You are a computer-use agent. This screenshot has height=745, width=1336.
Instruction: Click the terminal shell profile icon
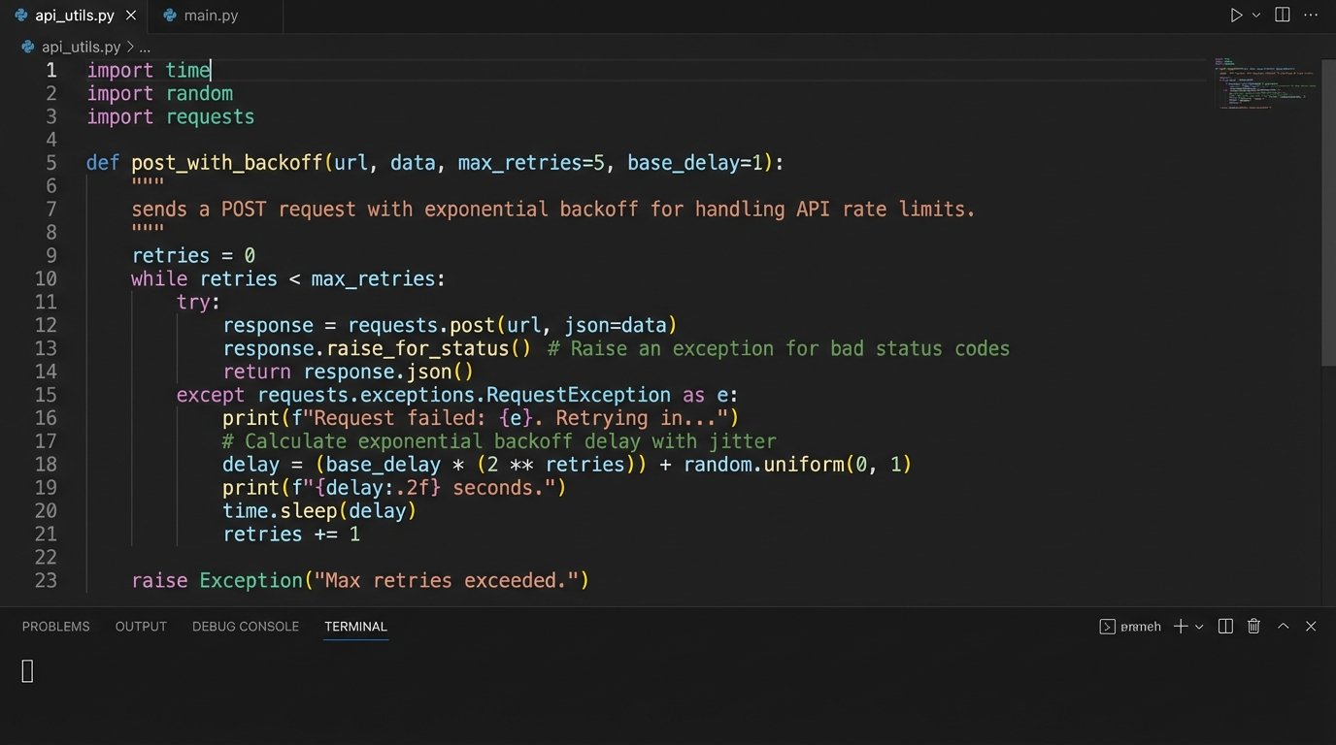coord(1107,627)
